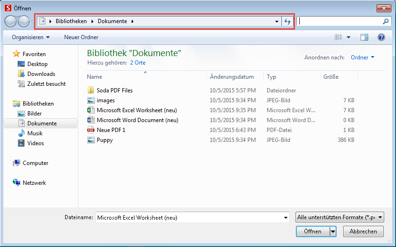The image size is (396, 247).
Task: Click the images JPEG file icon
Action: coord(91,100)
